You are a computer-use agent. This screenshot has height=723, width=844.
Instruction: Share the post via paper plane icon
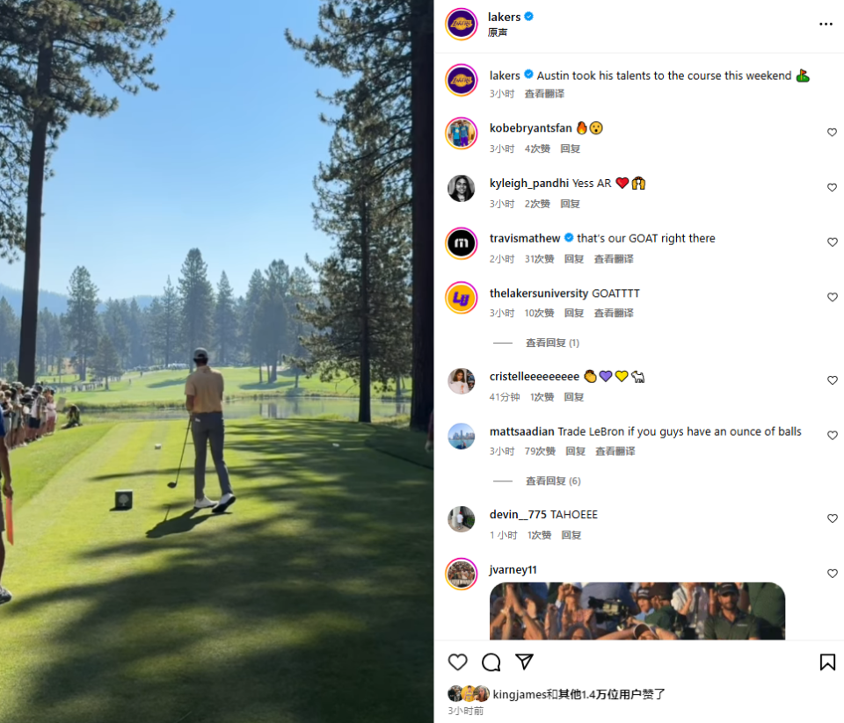524,662
